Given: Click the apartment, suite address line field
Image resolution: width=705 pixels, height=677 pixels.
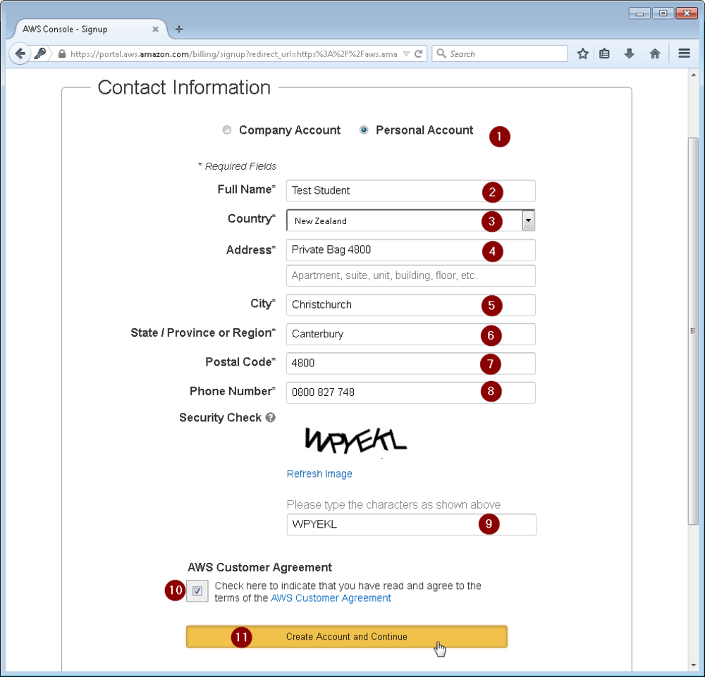Looking at the screenshot, I should 410,275.
